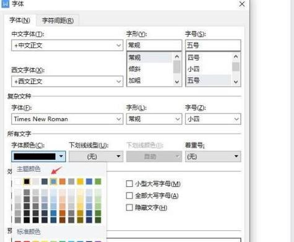Choose the lightest orange tint swatch
This screenshot has height=242, width=294.
pyautogui.click(x=63, y=192)
